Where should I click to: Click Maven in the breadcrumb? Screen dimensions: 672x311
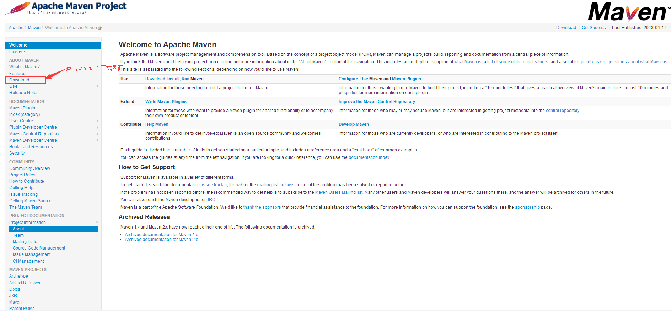tap(34, 28)
